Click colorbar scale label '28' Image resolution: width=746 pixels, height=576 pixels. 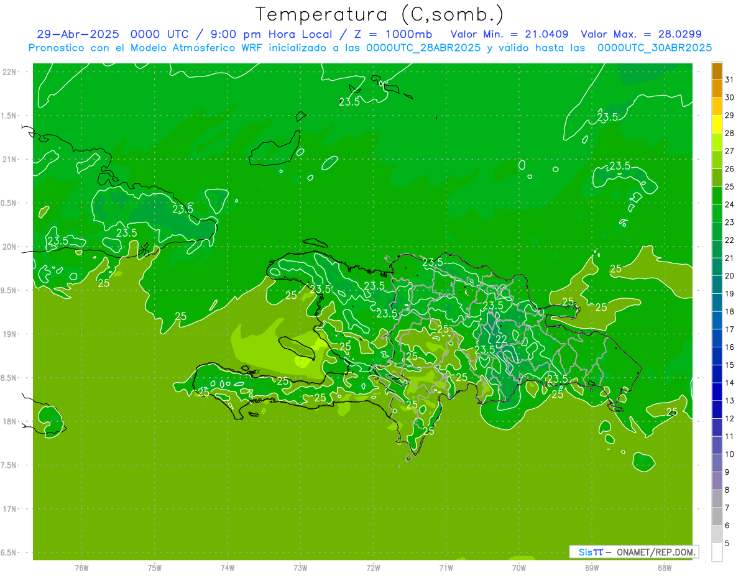pyautogui.click(x=730, y=133)
